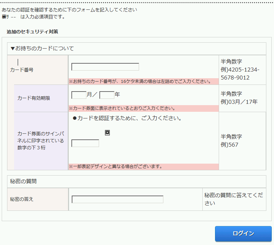
Task: Click the expiry month (月) input box
Action: (x=79, y=95)
